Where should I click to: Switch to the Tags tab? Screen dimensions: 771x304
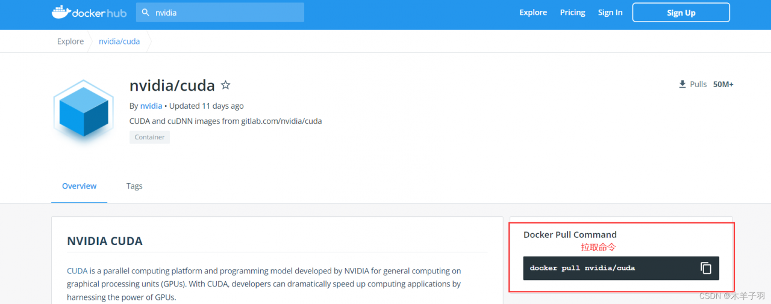(x=134, y=186)
